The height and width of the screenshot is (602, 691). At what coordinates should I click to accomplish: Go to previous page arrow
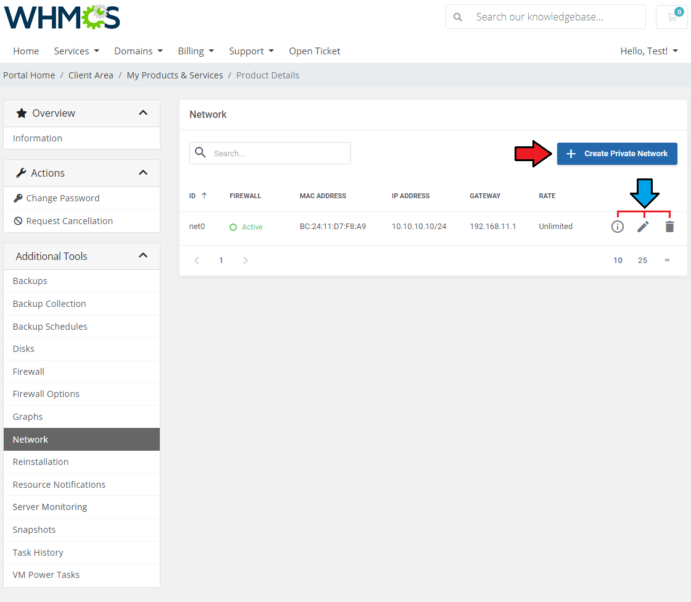point(197,261)
